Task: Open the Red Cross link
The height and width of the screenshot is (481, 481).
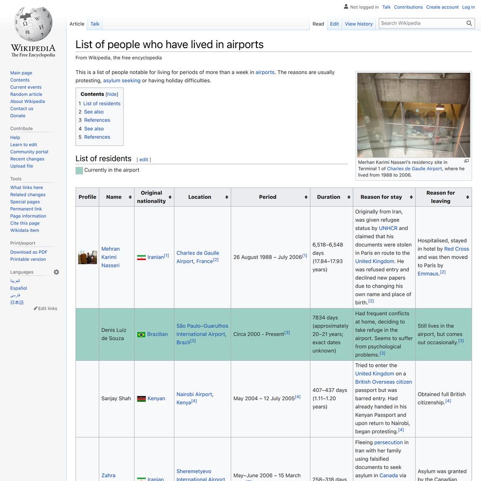Action: tap(456, 249)
